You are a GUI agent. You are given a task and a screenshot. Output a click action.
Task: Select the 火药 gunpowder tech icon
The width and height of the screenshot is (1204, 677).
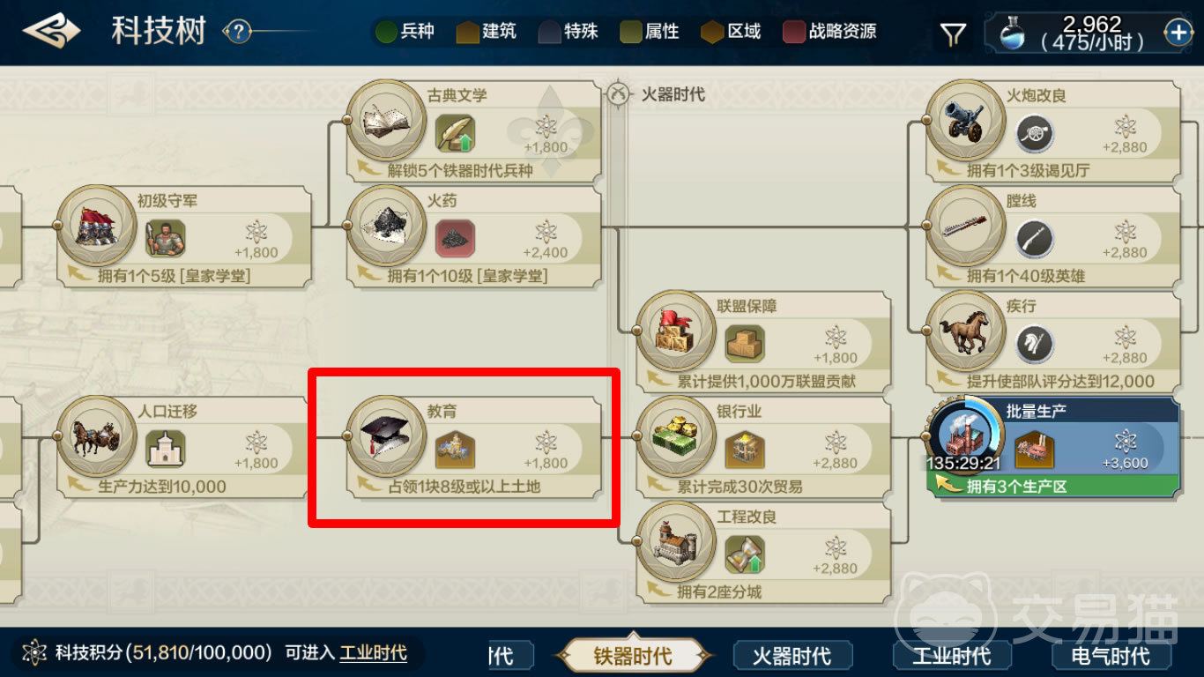point(381,224)
